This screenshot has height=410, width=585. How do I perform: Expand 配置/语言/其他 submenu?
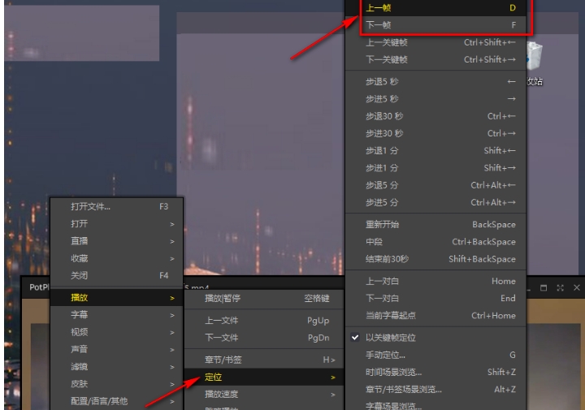(x=117, y=401)
